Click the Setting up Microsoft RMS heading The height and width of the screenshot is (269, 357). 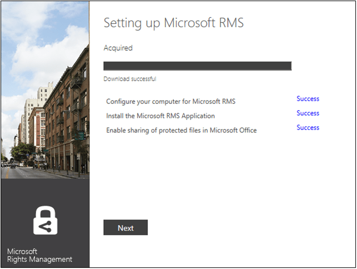coord(174,23)
